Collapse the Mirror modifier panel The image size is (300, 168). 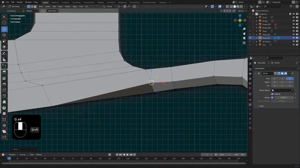(256, 73)
